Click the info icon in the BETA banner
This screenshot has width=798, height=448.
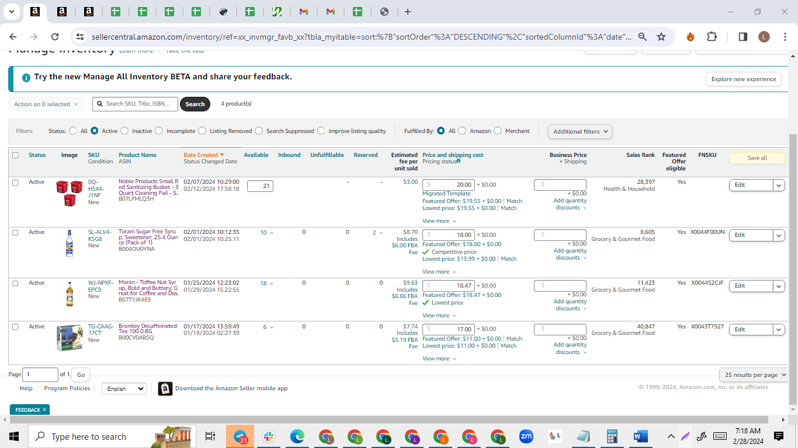(26, 78)
